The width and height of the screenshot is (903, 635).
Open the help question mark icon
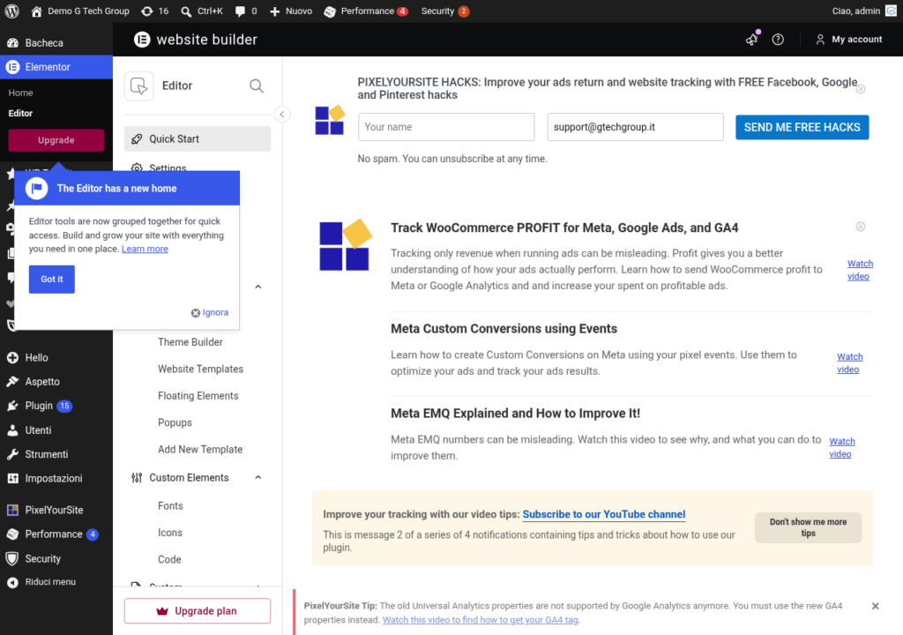pos(778,39)
